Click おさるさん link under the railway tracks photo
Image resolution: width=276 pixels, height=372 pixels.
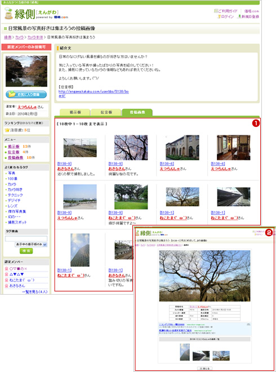(x=65, y=169)
